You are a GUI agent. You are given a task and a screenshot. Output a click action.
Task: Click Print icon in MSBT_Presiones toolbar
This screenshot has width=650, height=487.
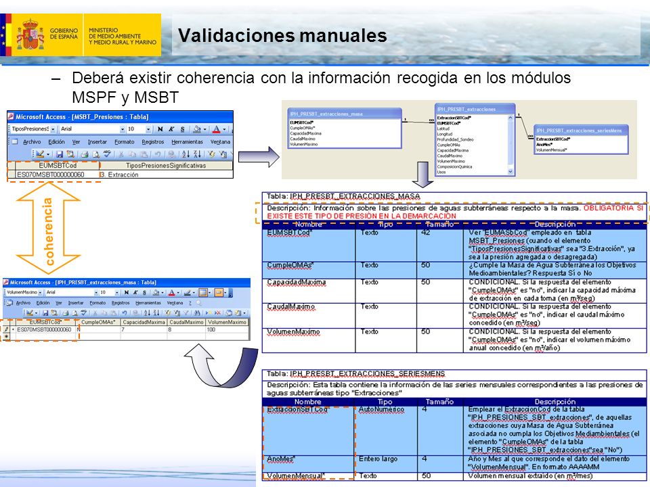pos(85,154)
